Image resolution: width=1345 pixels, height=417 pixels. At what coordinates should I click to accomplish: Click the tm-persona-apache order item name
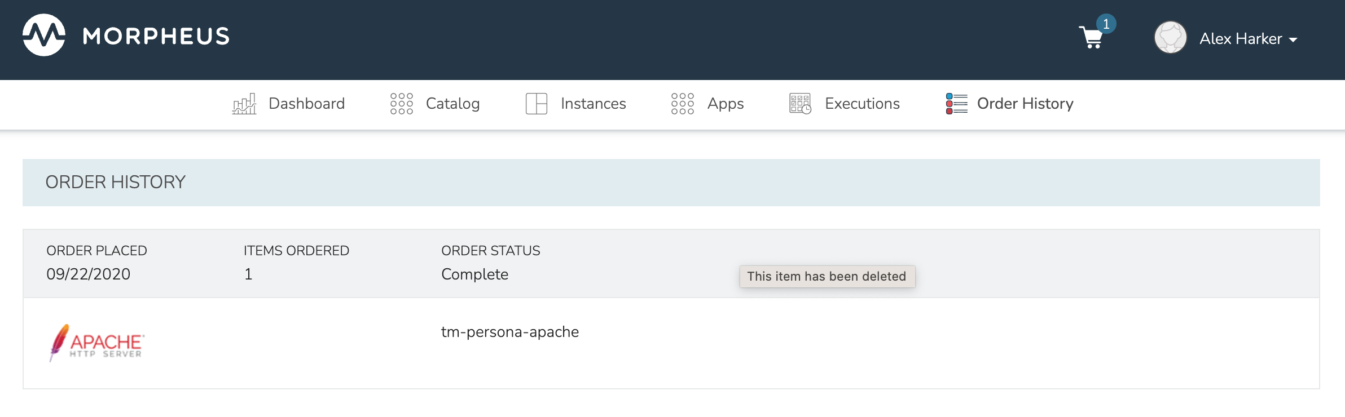click(509, 332)
